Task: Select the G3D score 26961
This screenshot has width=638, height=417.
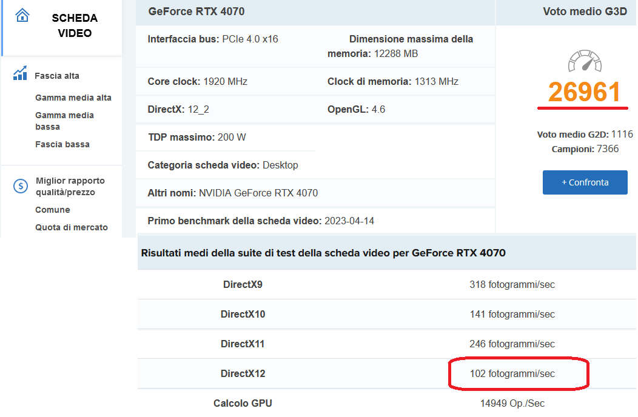Action: coord(584,92)
